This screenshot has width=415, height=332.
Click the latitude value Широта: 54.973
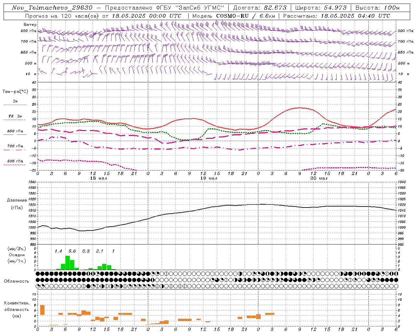[x=321, y=8]
